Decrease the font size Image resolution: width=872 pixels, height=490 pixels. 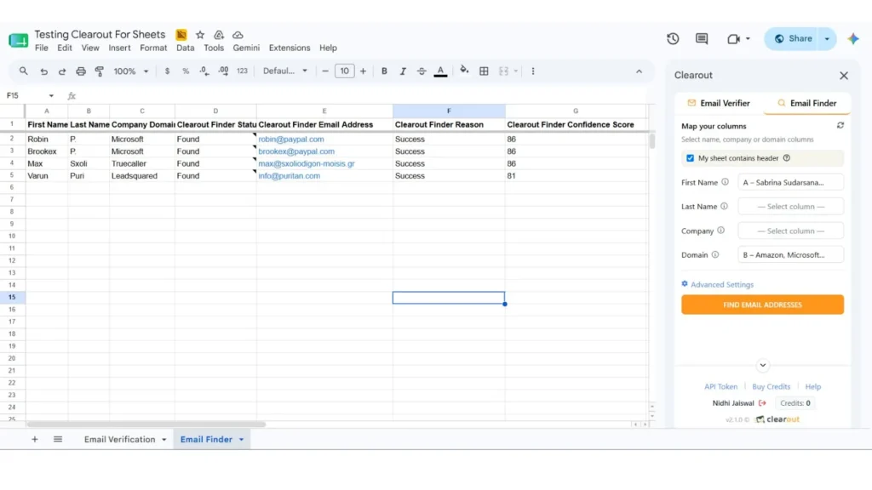pyautogui.click(x=325, y=71)
